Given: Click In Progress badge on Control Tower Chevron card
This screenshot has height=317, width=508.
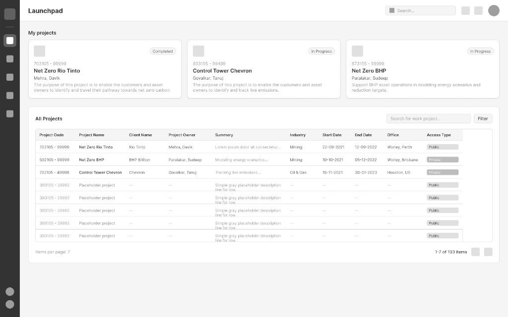Looking at the screenshot, I should 321,51.
